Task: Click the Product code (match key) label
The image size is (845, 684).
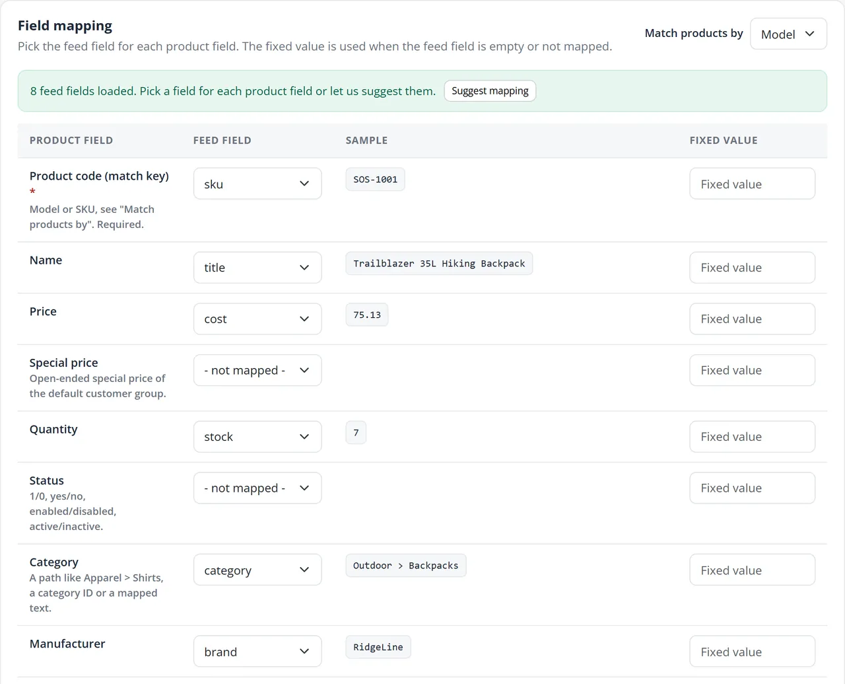Action: (99, 176)
